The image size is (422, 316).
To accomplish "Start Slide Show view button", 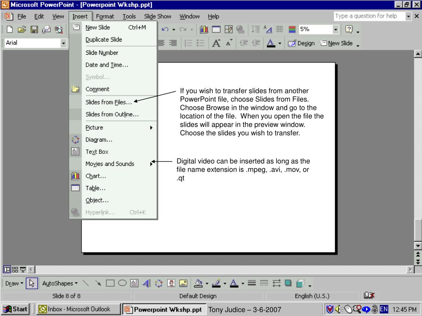I will tap(23, 269).
